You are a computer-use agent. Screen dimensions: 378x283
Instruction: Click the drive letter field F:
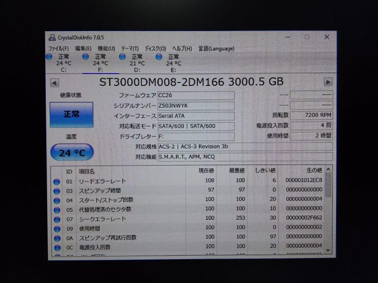196,137
